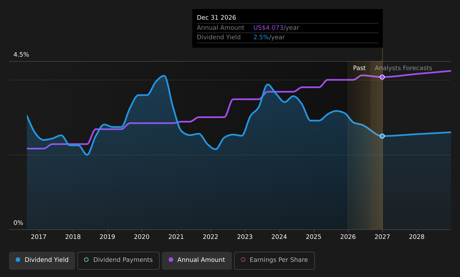The height and width of the screenshot is (277, 460).
Task: Click the purple Annual Amount data point marker
Action: point(382,77)
